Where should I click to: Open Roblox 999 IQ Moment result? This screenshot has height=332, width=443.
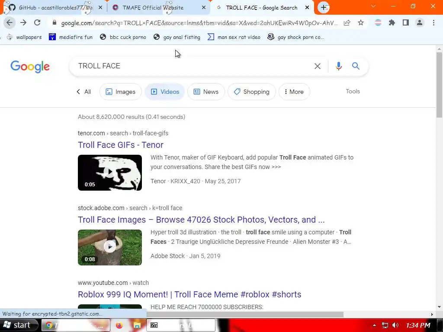point(189,294)
